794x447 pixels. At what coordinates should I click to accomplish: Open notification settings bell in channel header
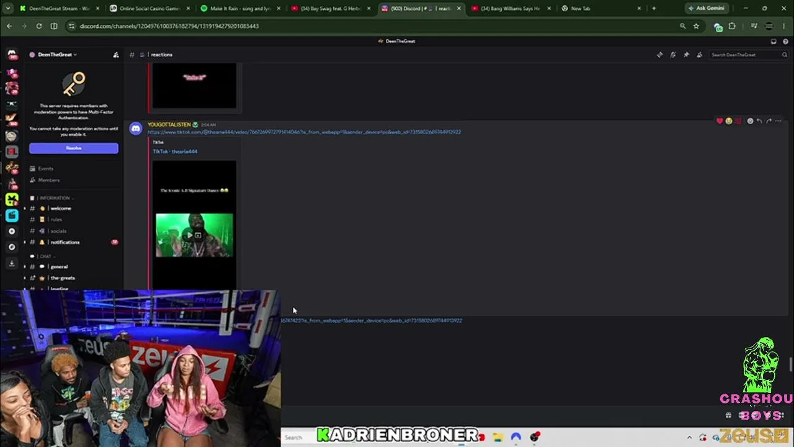tap(673, 55)
